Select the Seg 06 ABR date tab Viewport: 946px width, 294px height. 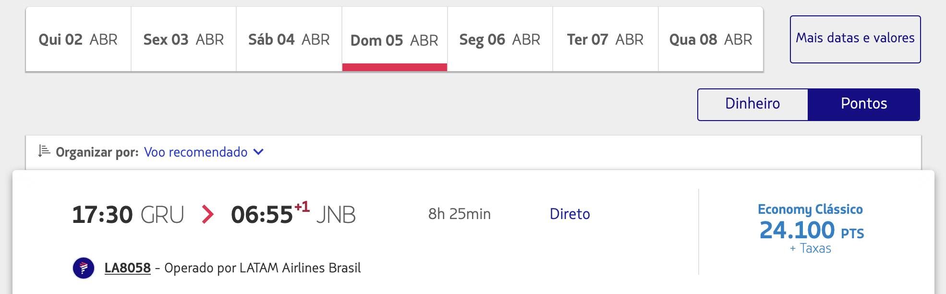tap(500, 39)
